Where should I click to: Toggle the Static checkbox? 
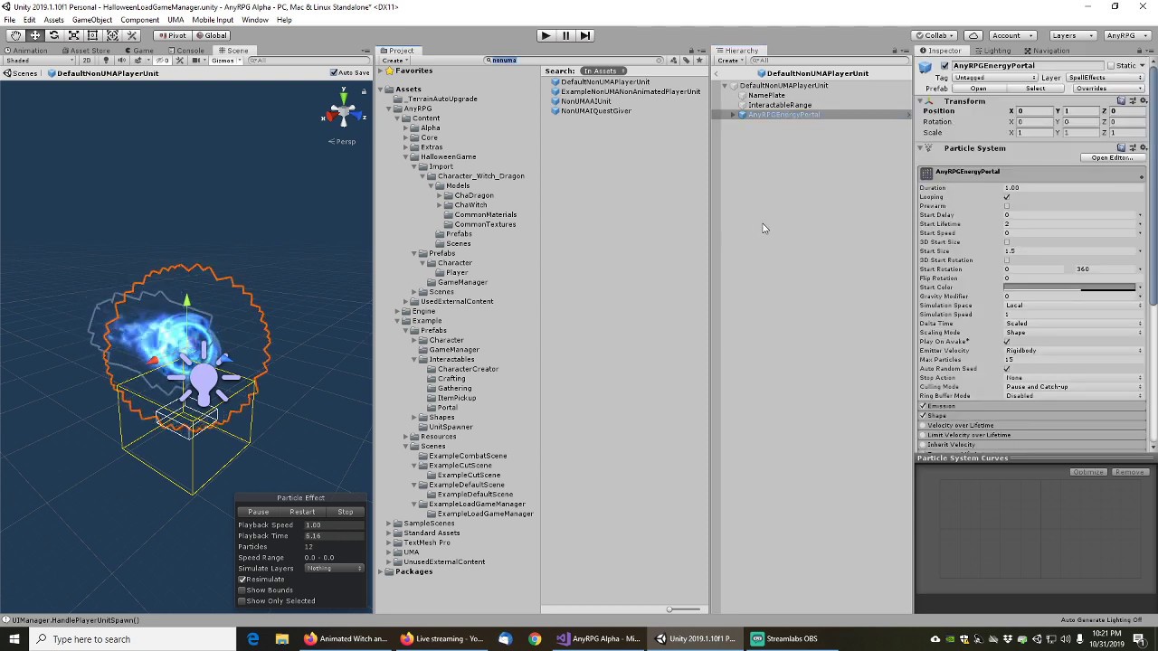pyautogui.click(x=1112, y=66)
